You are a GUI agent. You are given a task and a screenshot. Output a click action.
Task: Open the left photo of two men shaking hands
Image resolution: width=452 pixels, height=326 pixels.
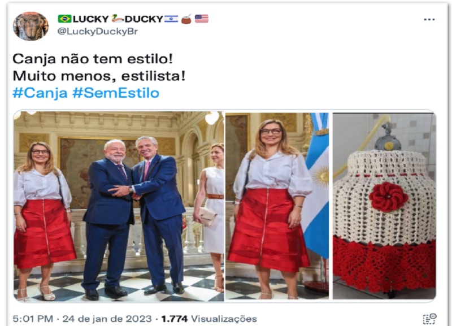point(119,206)
